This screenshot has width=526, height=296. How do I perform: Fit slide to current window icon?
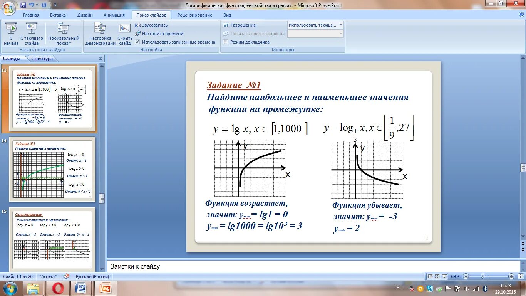coord(520,276)
